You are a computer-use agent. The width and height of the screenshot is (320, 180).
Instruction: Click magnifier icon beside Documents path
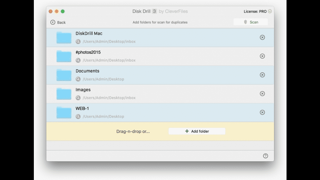[x=78, y=79]
